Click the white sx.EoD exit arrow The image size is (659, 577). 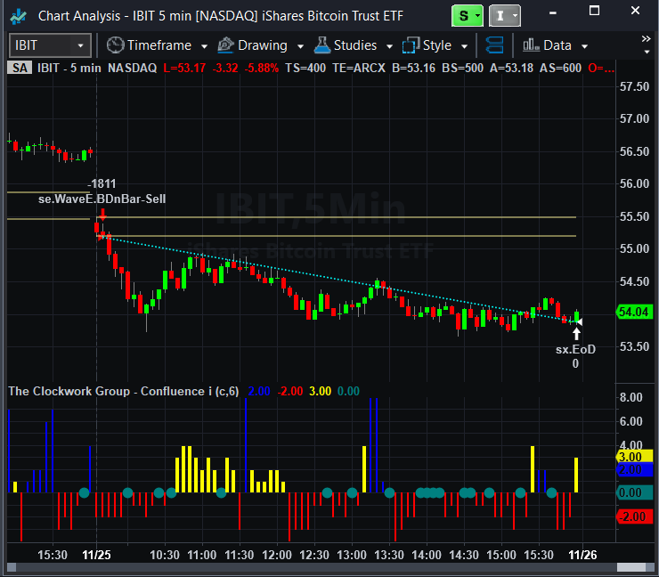(576, 334)
